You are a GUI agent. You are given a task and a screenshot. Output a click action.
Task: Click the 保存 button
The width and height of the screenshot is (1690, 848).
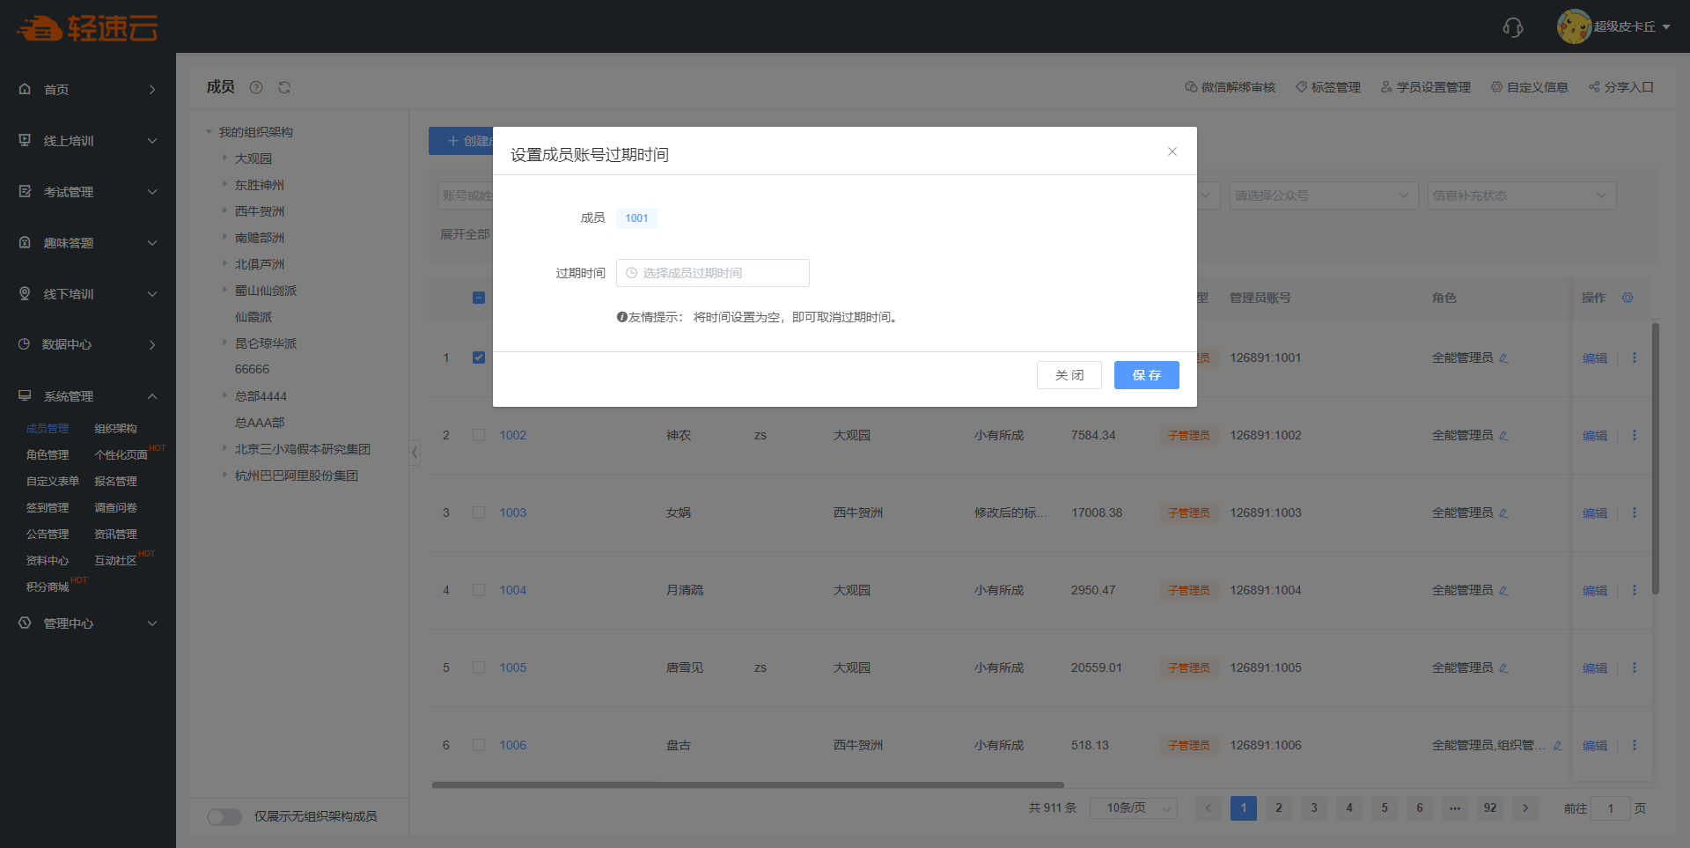click(1146, 375)
